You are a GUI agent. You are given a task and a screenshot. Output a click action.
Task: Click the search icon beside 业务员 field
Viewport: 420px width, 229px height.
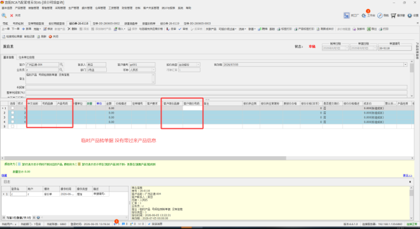pyautogui.click(x=61, y=70)
